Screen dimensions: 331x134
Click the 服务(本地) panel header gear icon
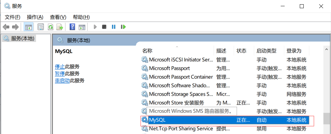point(60,40)
